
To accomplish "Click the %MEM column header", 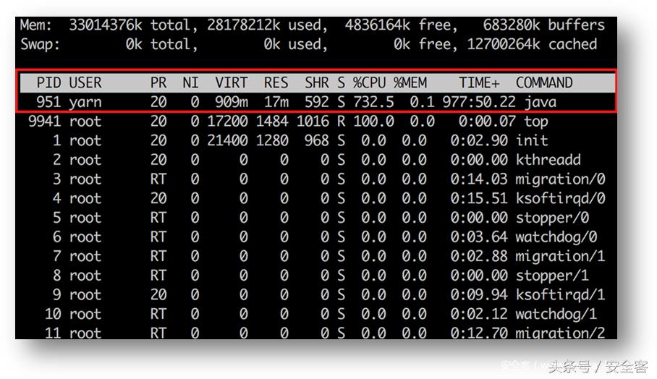I will click(x=410, y=82).
